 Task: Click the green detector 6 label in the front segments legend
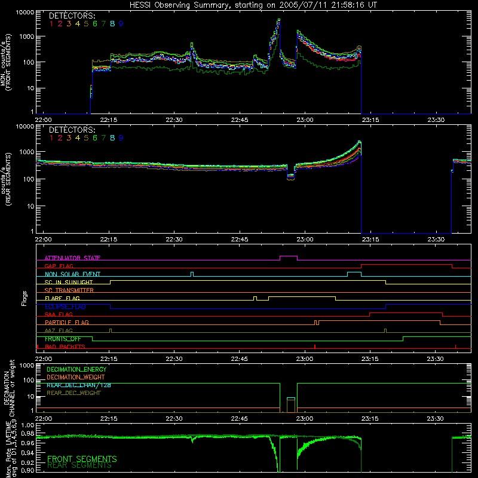(x=95, y=24)
